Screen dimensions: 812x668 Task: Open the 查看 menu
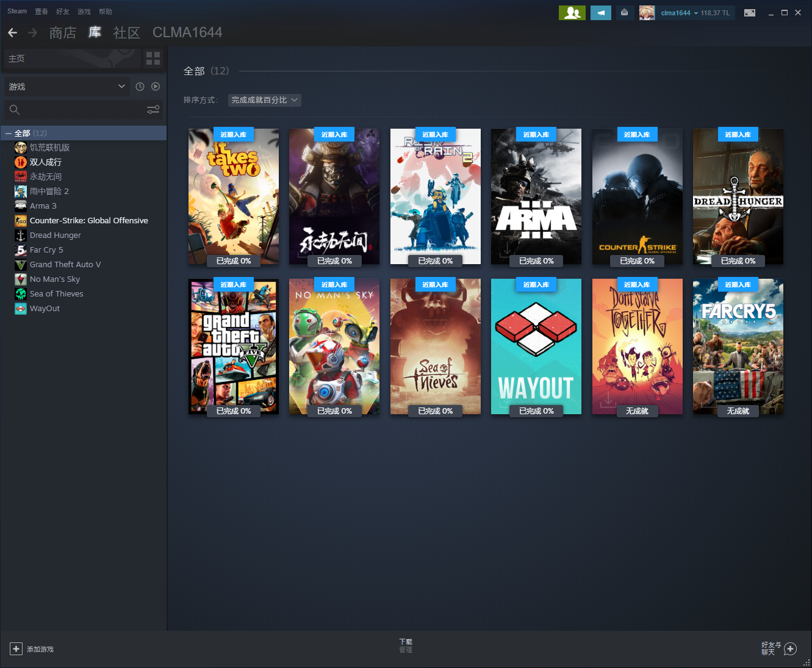41,12
